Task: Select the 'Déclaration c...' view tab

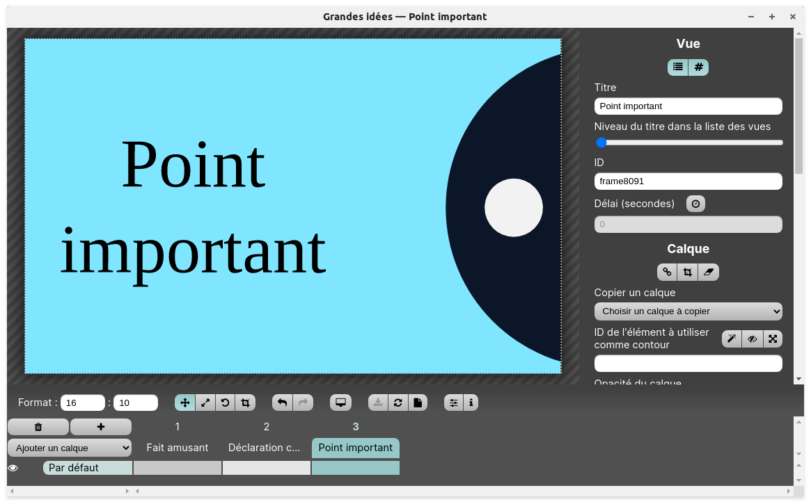Action: pyautogui.click(x=265, y=448)
